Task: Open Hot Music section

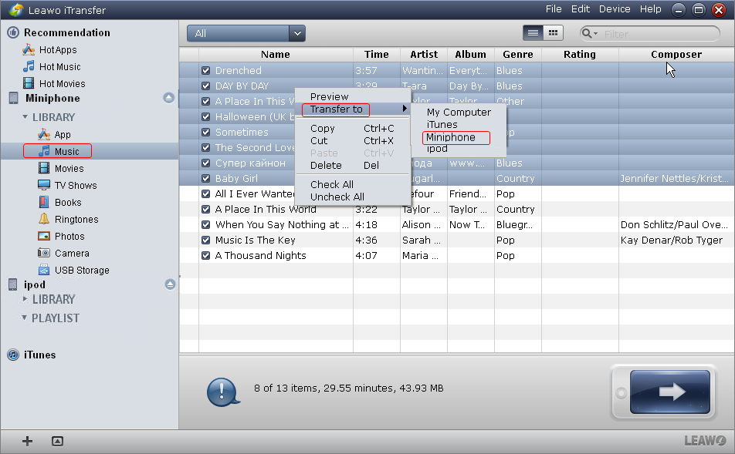Action: click(x=52, y=66)
